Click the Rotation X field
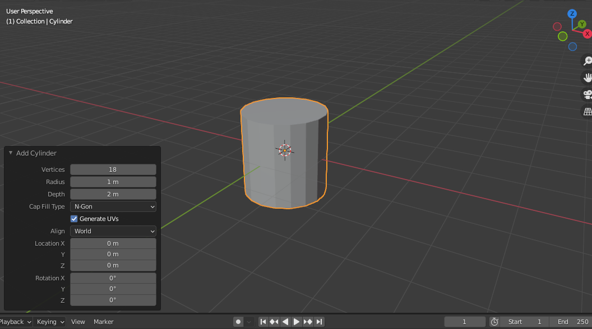This screenshot has width=592, height=329. 113,278
